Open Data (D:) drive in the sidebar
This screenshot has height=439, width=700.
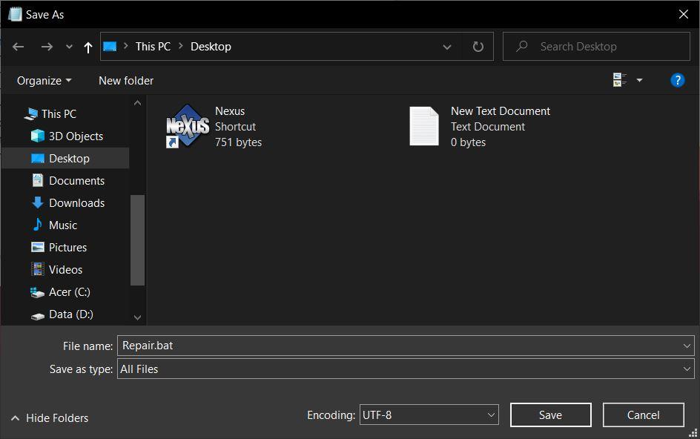71,314
